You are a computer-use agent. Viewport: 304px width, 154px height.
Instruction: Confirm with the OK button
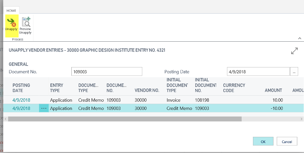click(263, 142)
